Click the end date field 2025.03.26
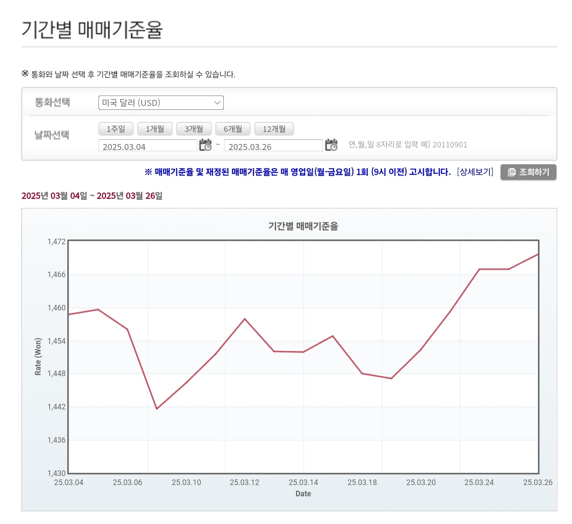 [x=273, y=146]
